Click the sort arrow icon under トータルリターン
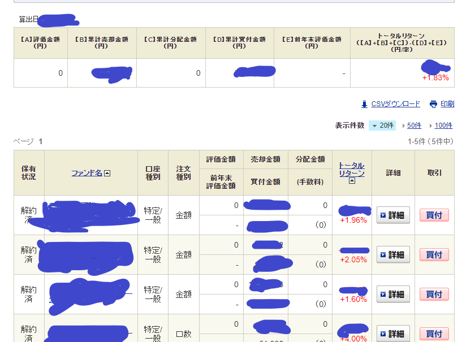The width and height of the screenshot is (475, 342). pos(352,181)
